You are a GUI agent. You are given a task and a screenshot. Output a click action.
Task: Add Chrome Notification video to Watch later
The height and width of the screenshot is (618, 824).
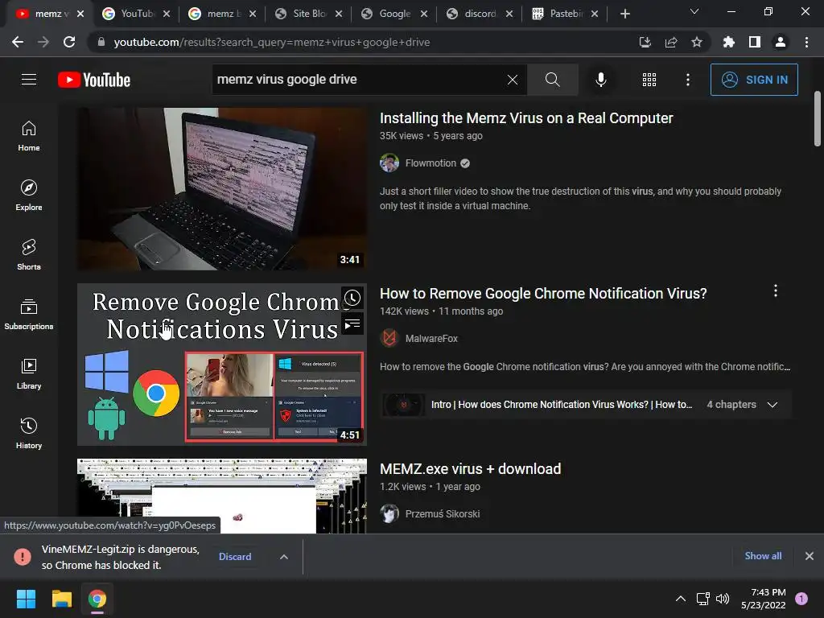pyautogui.click(x=352, y=298)
